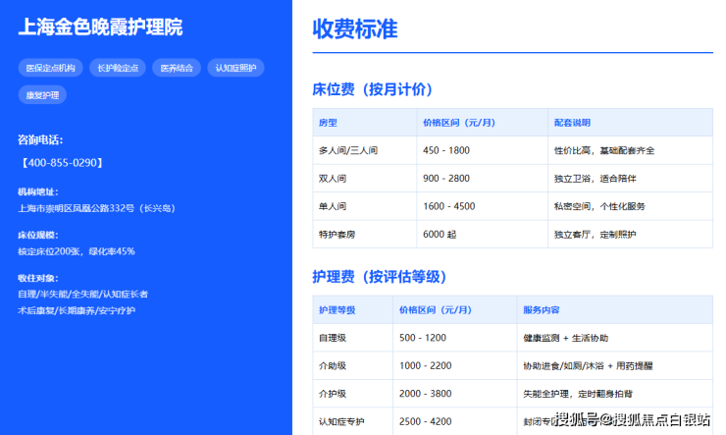Click the 服务内容 column header
The image size is (726, 435).
[x=615, y=310]
